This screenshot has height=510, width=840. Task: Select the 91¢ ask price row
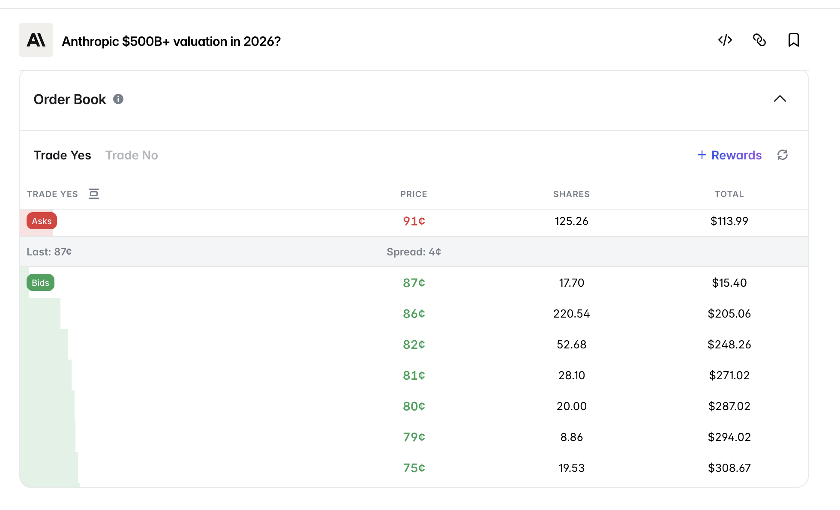[x=414, y=221]
